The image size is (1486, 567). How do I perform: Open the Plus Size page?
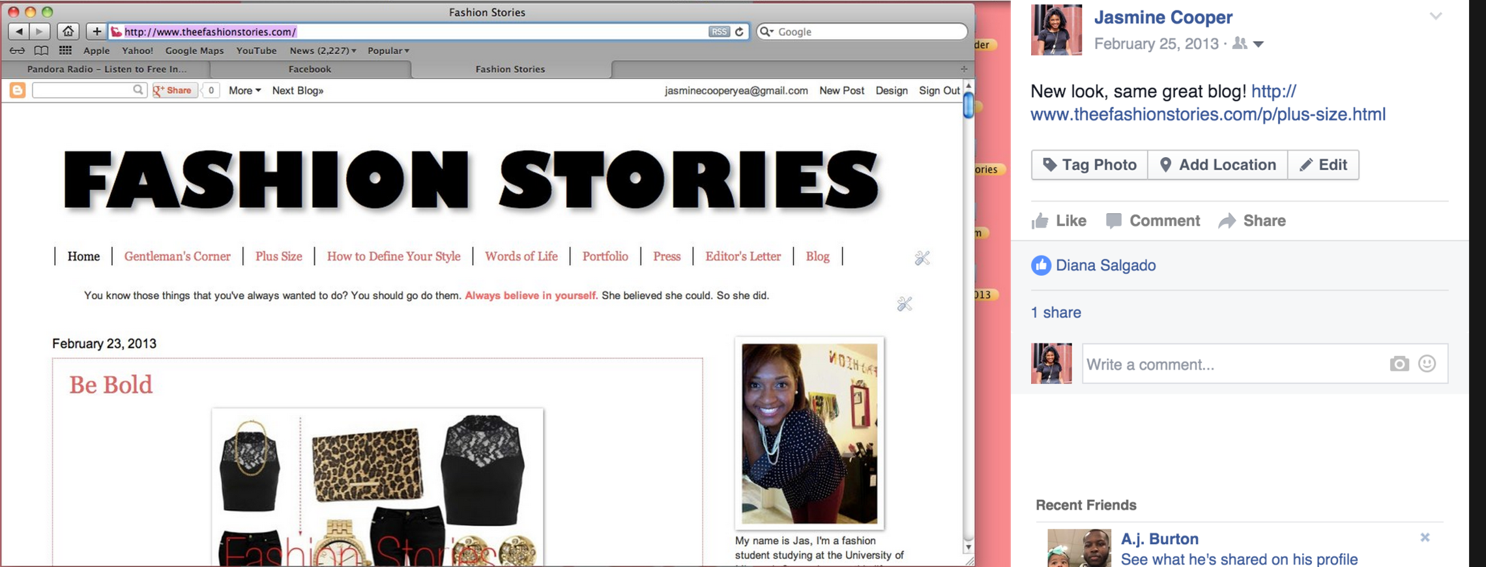point(278,256)
